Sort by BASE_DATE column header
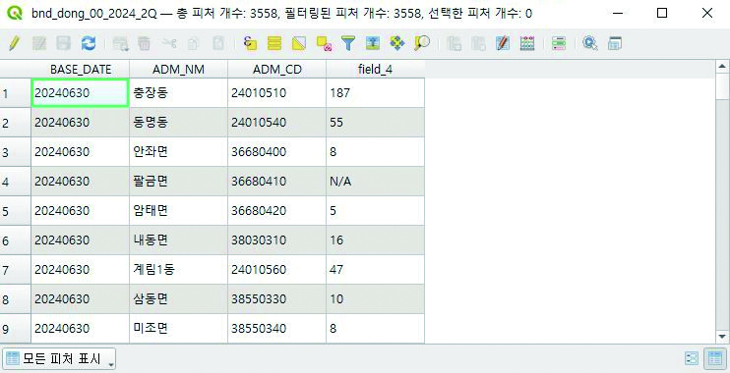The width and height of the screenshot is (730, 373). click(81, 70)
